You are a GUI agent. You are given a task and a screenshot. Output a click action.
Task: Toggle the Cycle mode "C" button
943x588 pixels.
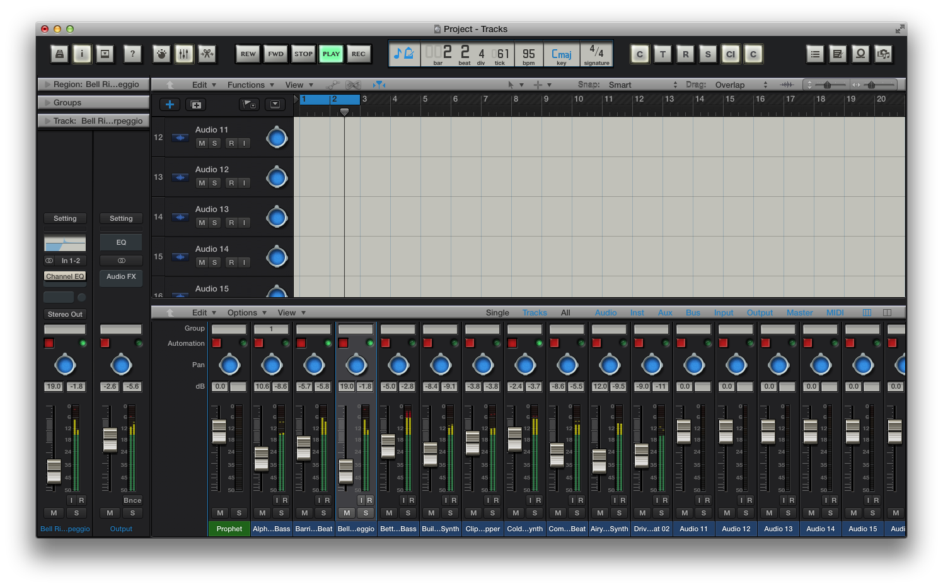pos(639,54)
